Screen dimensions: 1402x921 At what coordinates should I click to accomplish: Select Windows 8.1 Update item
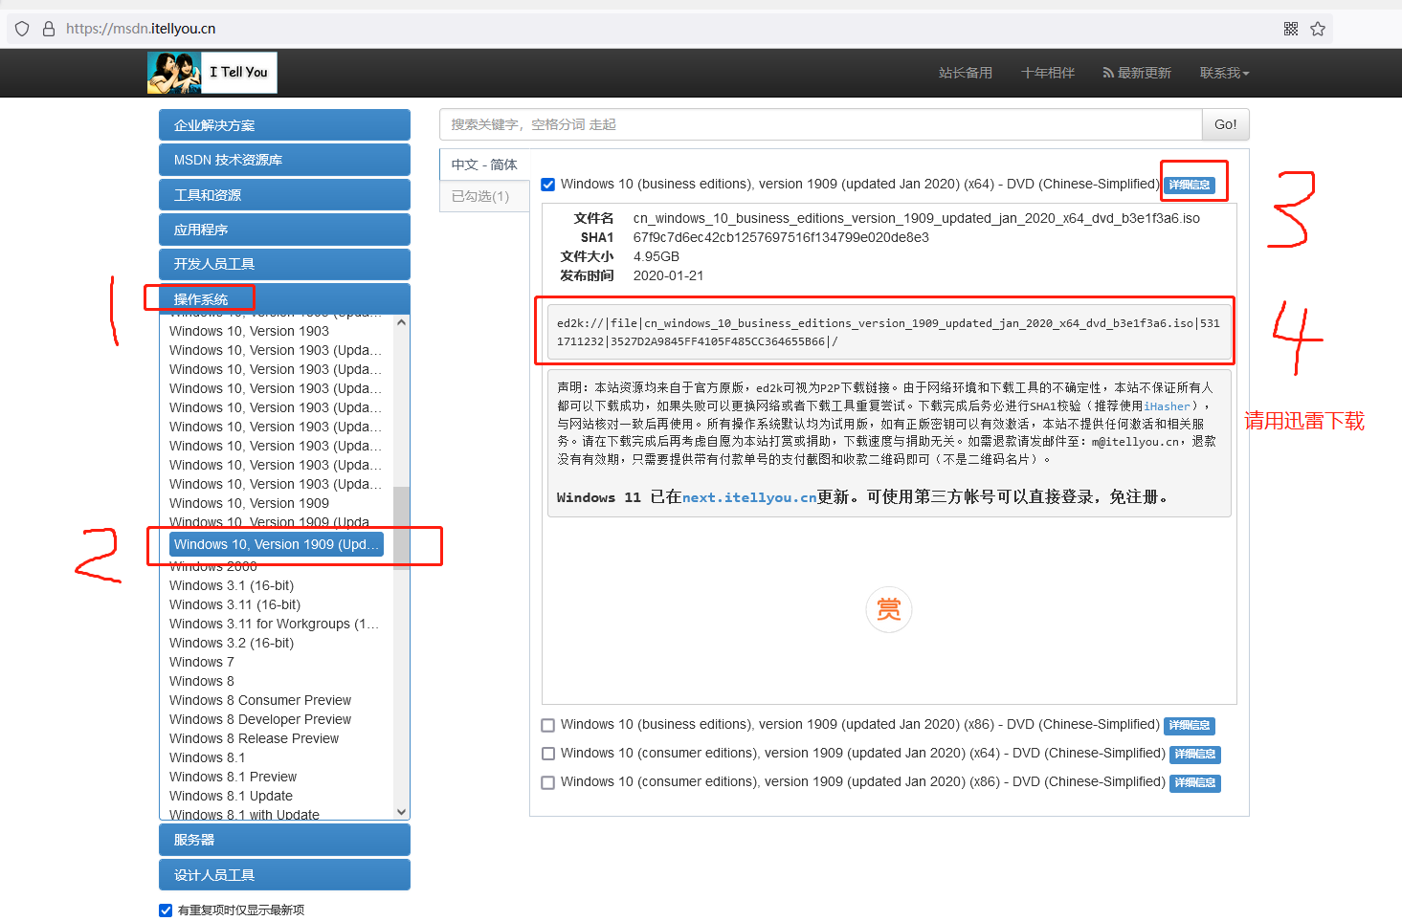(232, 796)
